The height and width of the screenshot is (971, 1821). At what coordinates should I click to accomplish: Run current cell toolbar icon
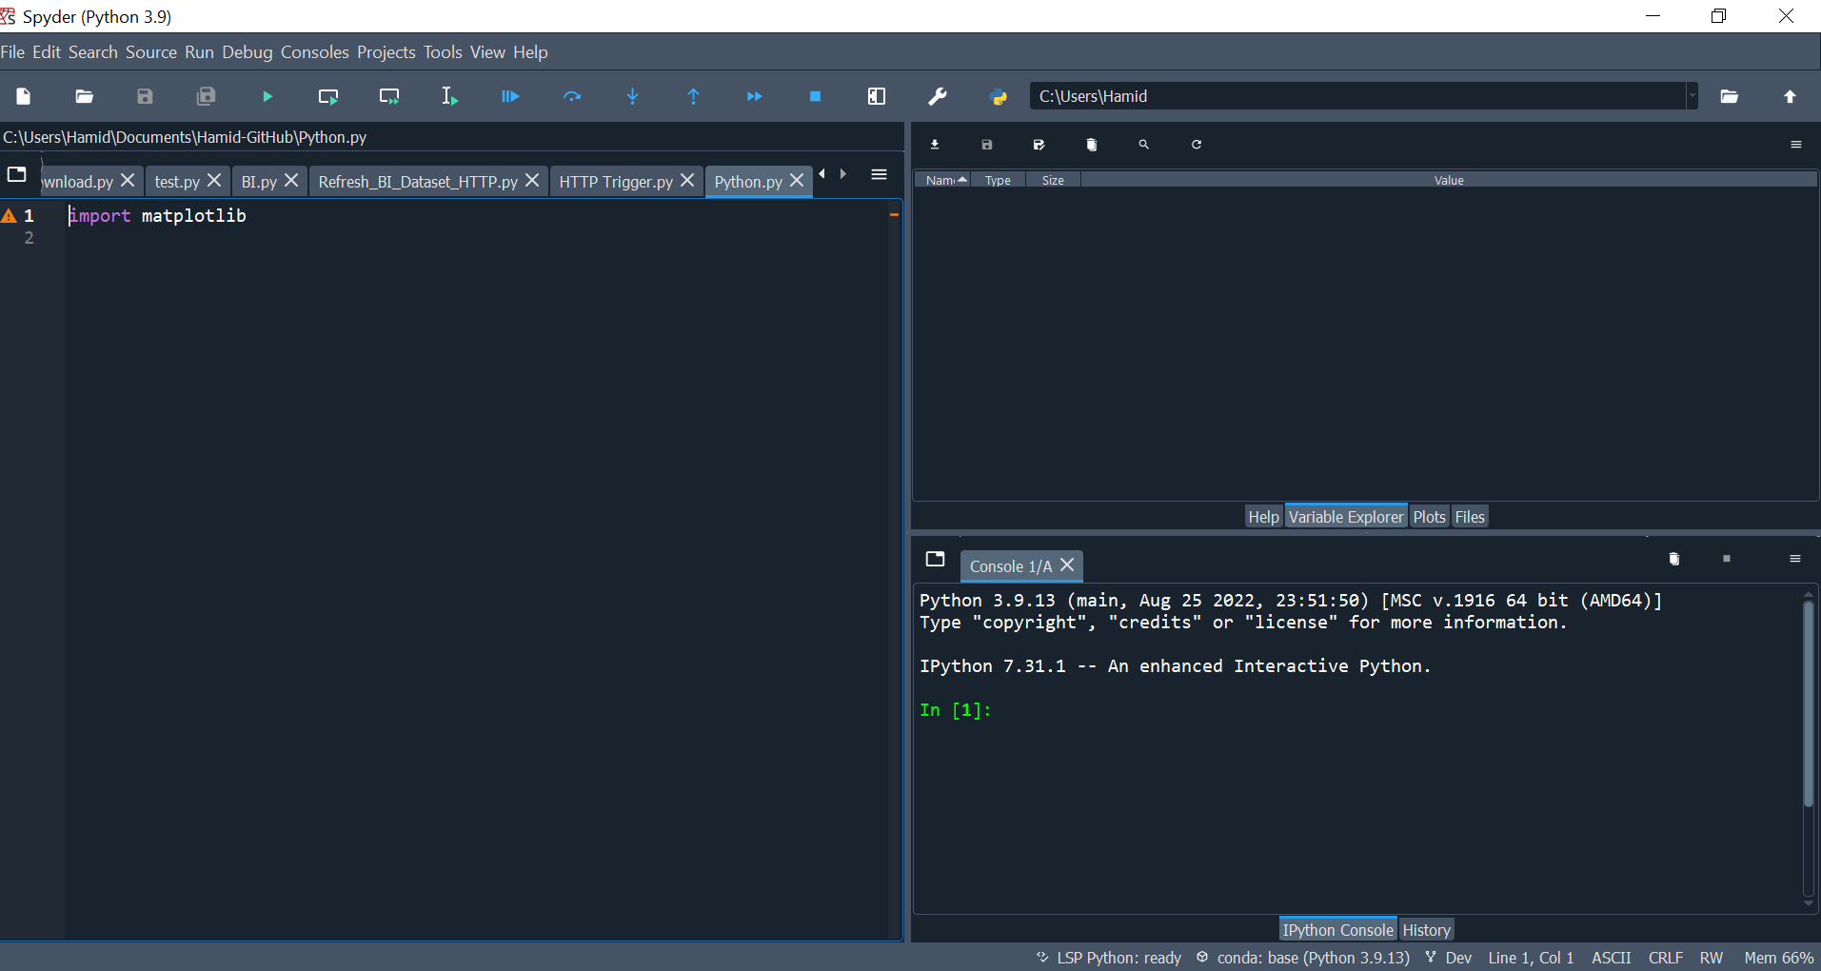328,96
